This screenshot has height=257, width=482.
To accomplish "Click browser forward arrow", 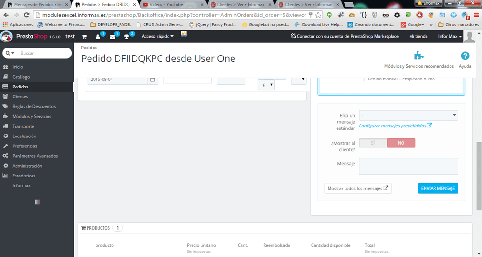I will tap(16, 15).
